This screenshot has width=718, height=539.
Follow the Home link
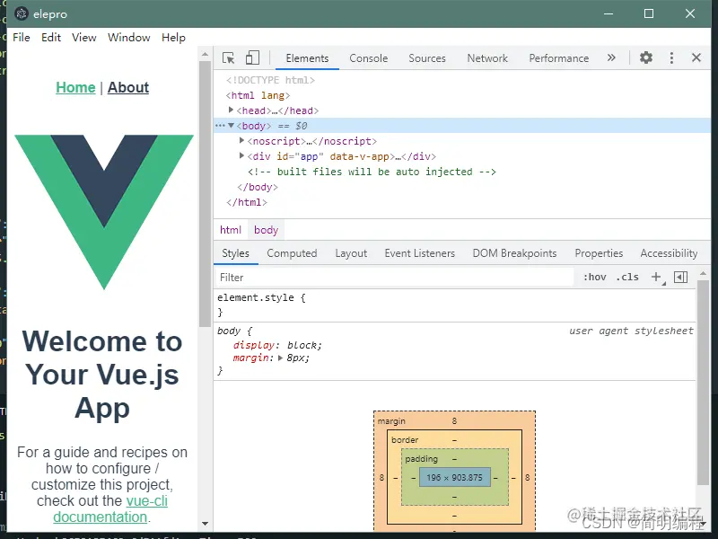75,87
